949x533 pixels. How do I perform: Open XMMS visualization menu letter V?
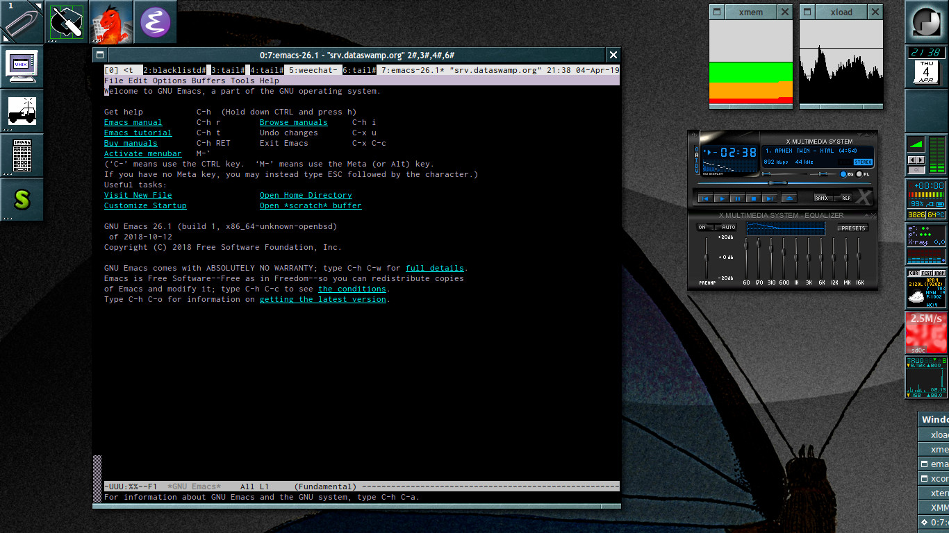pos(697,171)
